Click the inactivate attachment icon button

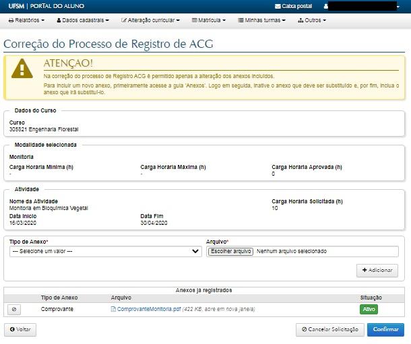14,309
